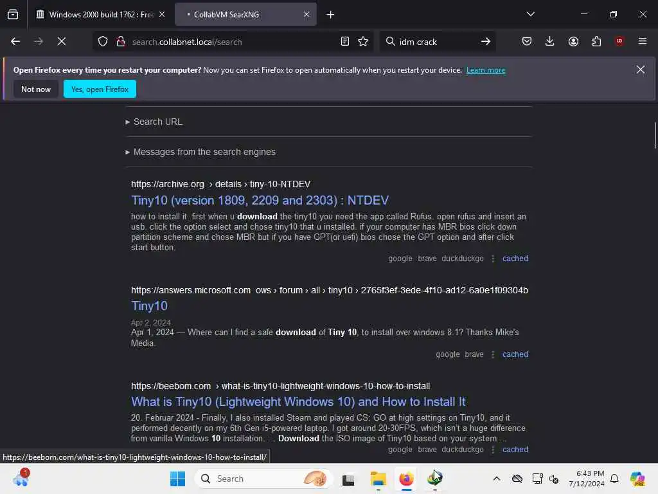Open Tiny10 NTDEV archive.org result
The height and width of the screenshot is (494, 658).
coord(260,201)
